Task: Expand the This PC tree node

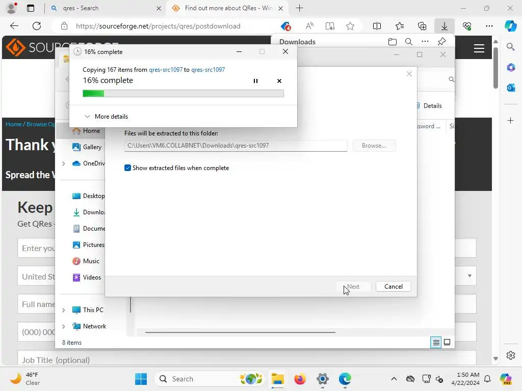Action: click(64, 310)
